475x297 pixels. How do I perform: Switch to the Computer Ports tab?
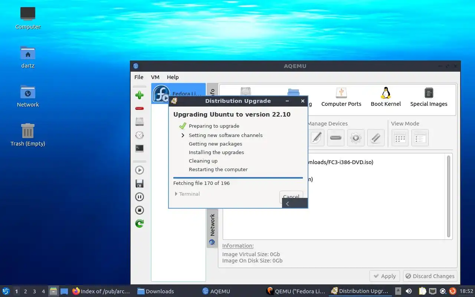pyautogui.click(x=341, y=97)
